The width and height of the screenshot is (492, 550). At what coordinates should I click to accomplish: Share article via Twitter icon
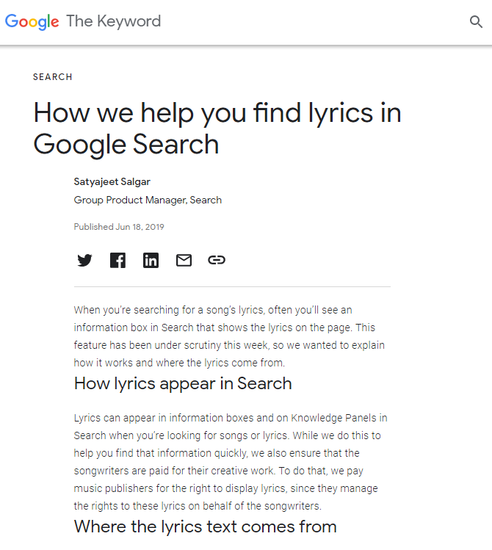tap(84, 260)
